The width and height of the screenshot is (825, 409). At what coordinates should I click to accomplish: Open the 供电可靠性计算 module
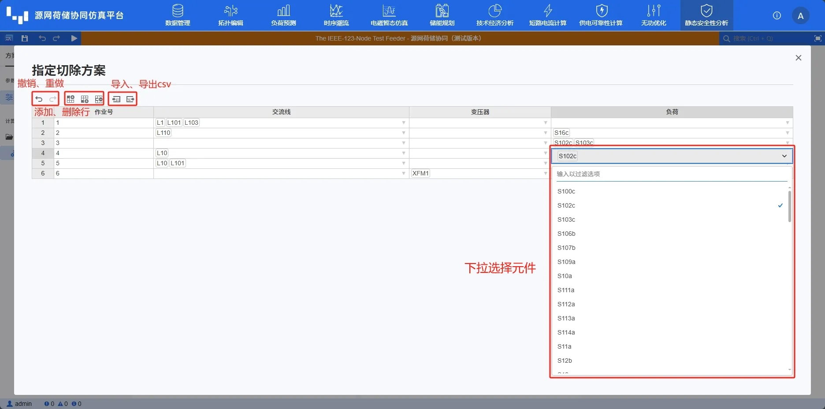(x=601, y=15)
